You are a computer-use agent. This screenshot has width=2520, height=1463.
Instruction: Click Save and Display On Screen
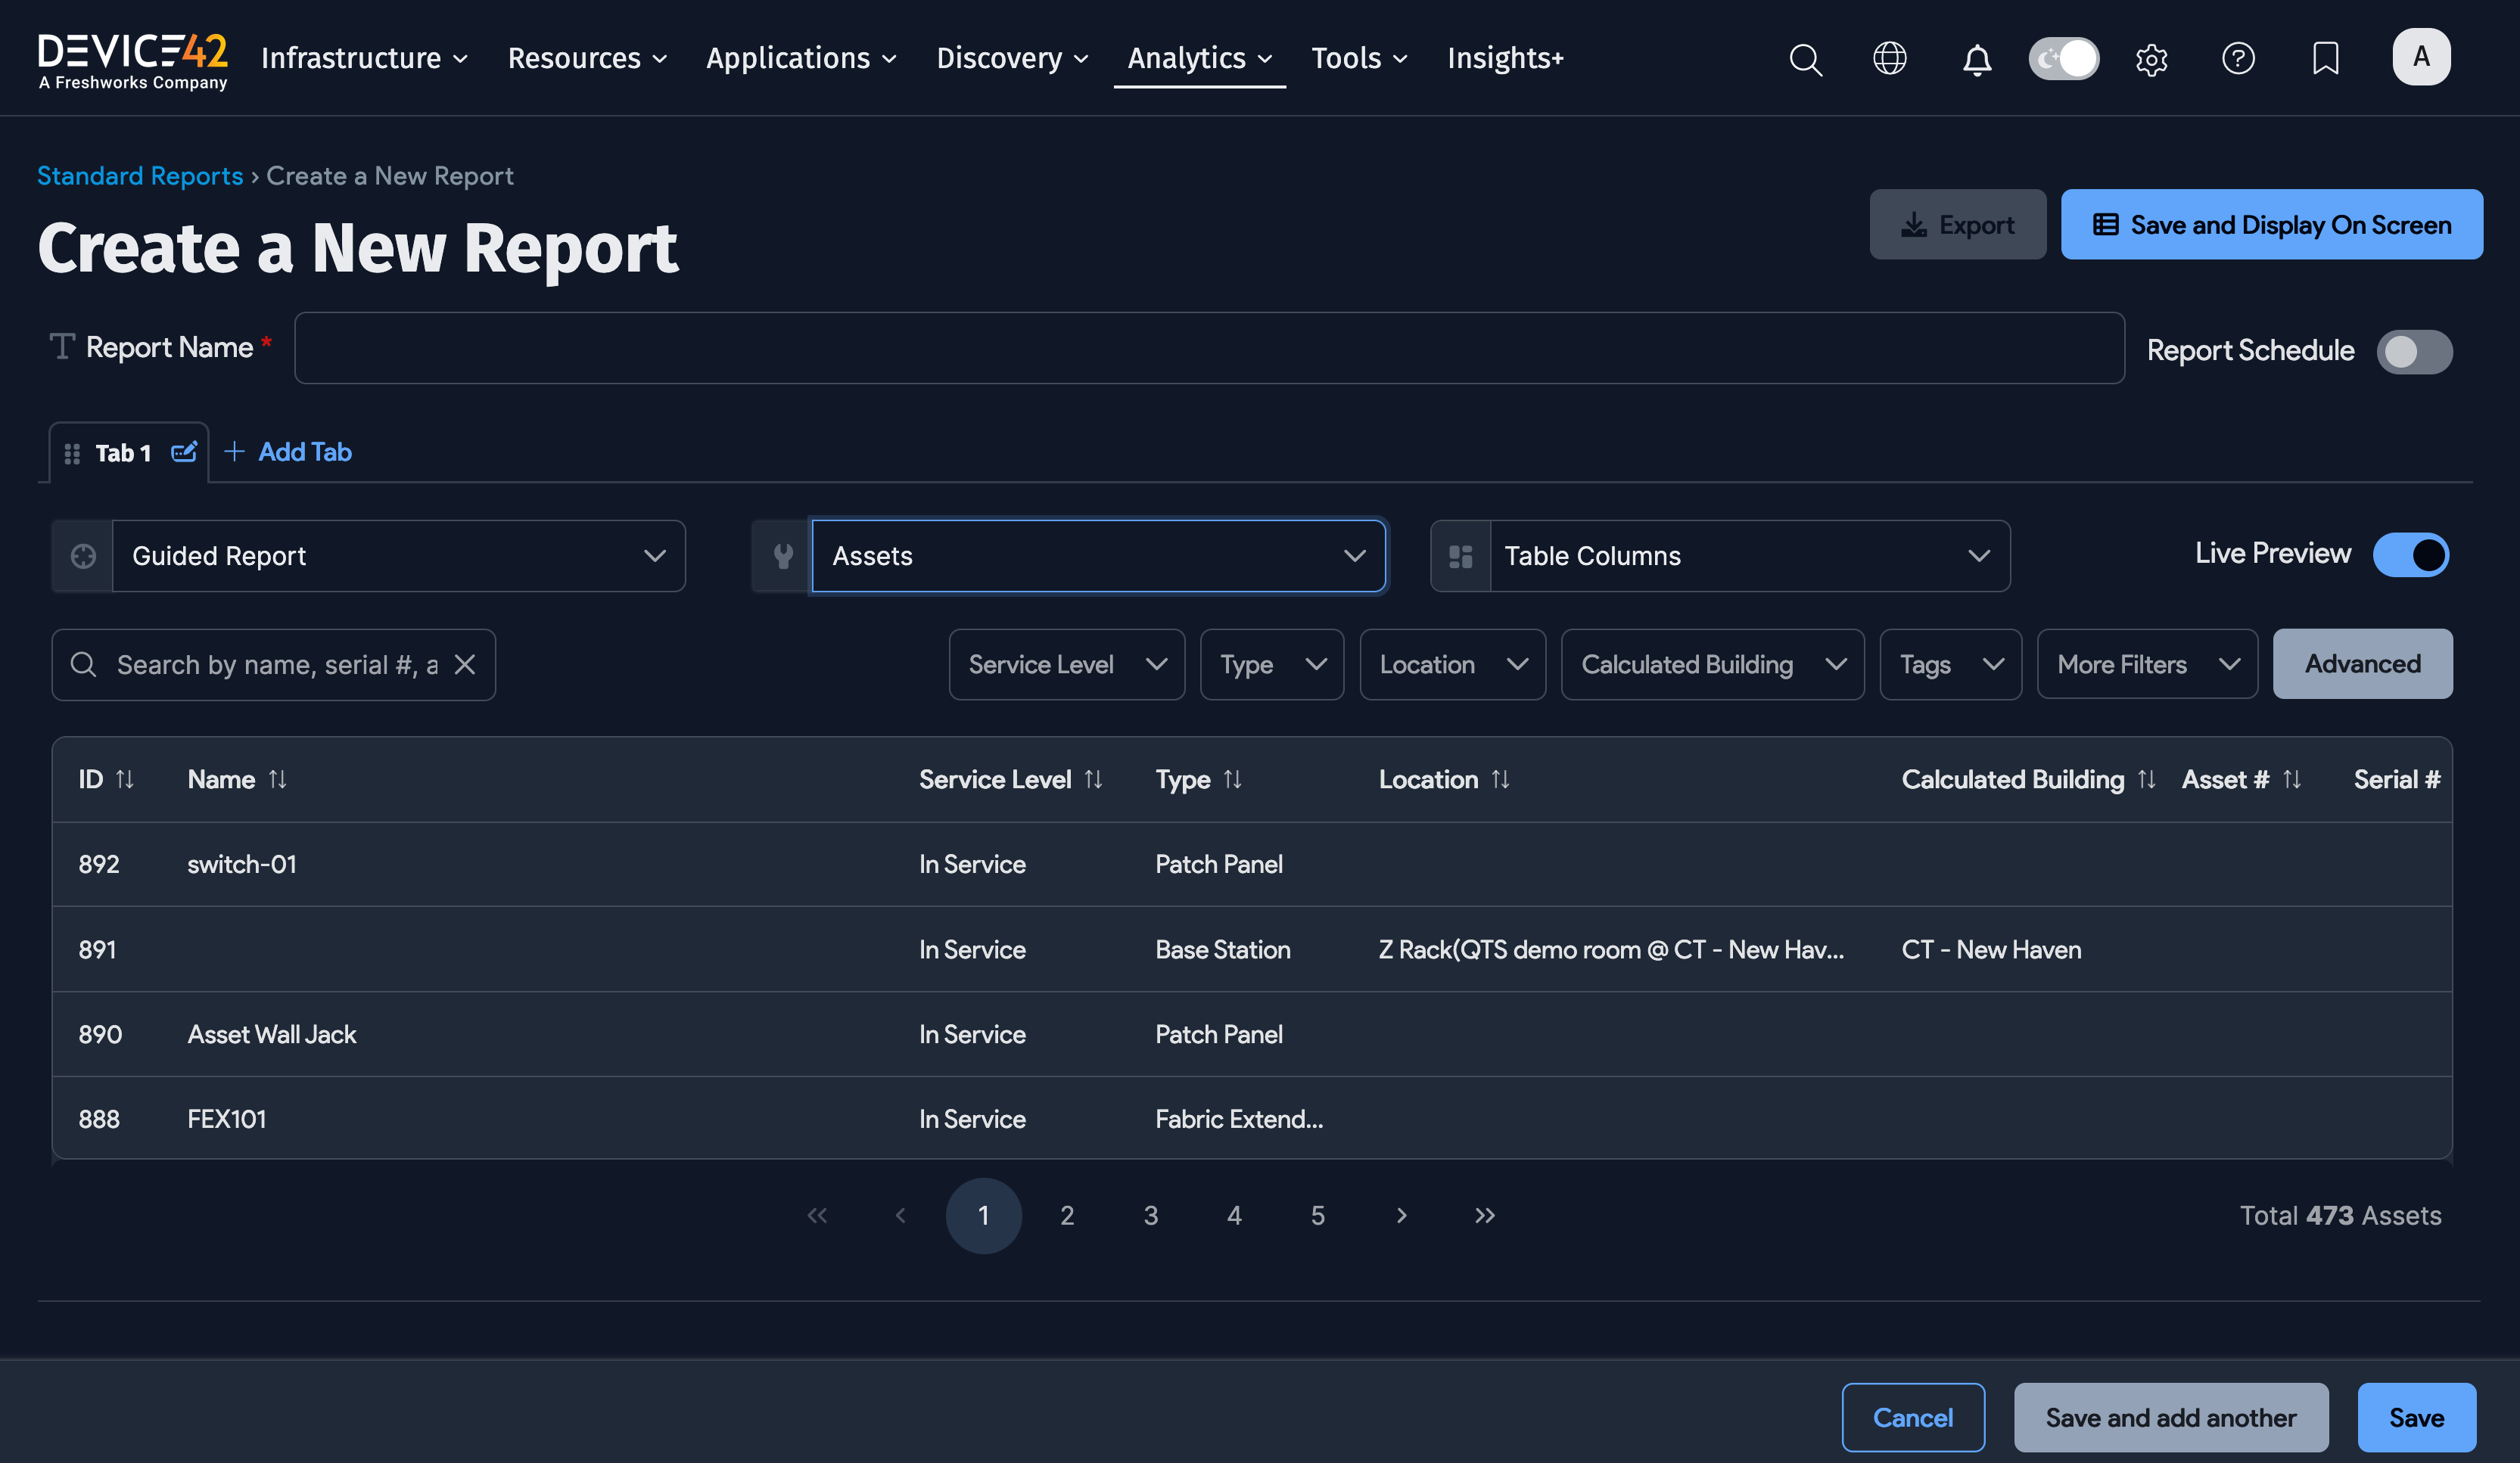pos(2271,224)
